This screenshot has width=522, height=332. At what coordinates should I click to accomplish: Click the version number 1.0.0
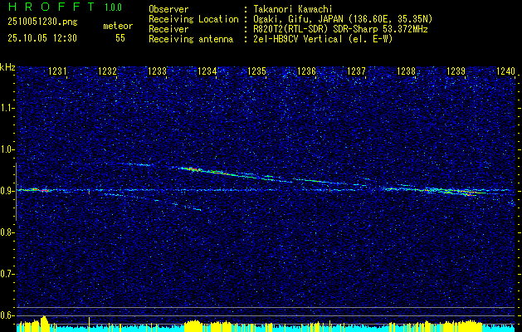(x=113, y=7)
